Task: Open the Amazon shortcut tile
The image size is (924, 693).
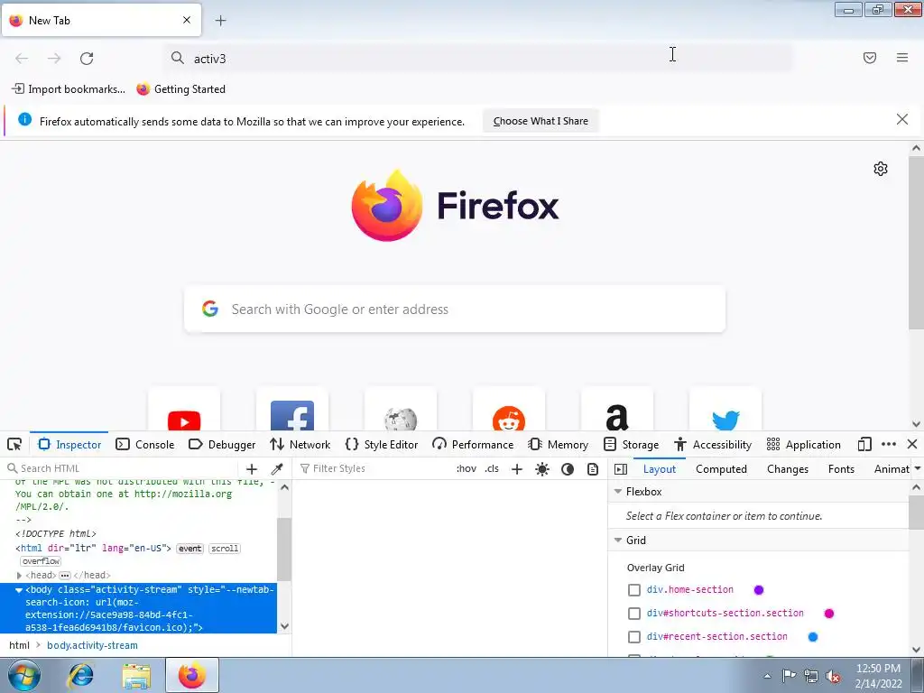Action: (617, 409)
